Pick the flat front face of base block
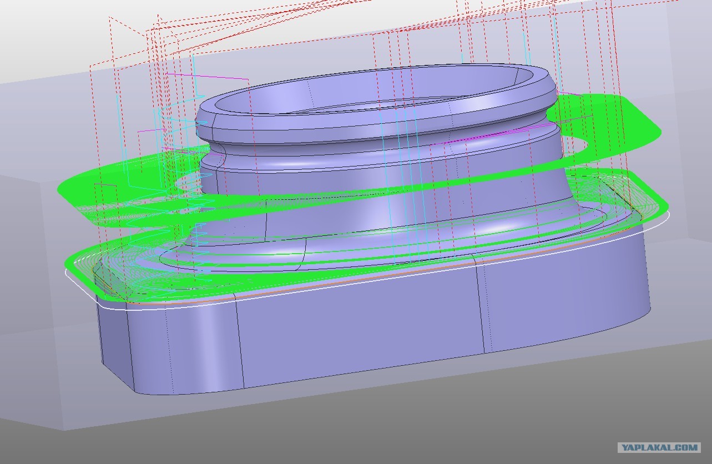The height and width of the screenshot is (464, 712). click(361, 327)
